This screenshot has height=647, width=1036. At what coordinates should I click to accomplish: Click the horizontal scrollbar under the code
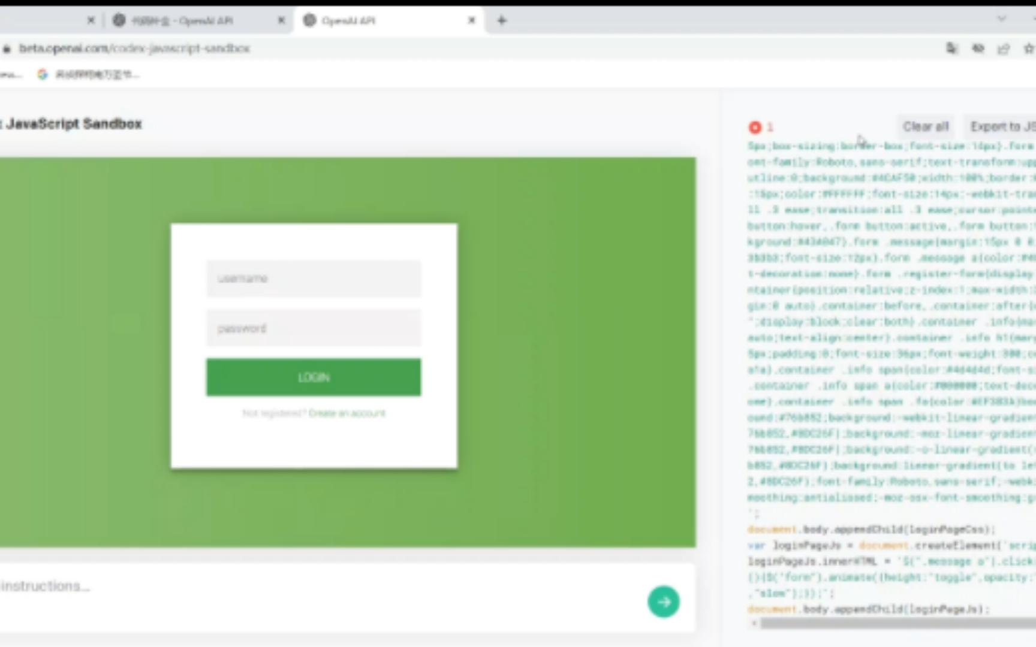898,624
